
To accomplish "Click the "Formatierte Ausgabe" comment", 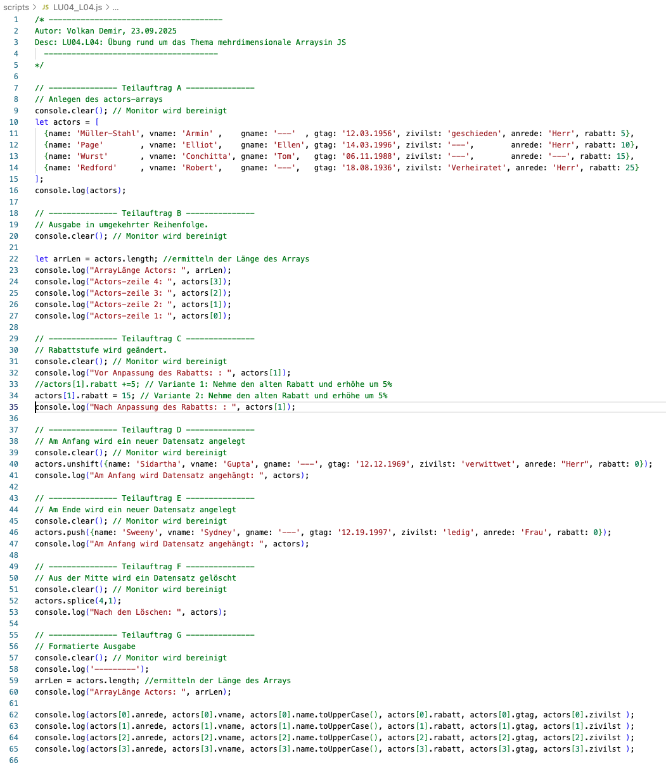I will coord(85,646).
